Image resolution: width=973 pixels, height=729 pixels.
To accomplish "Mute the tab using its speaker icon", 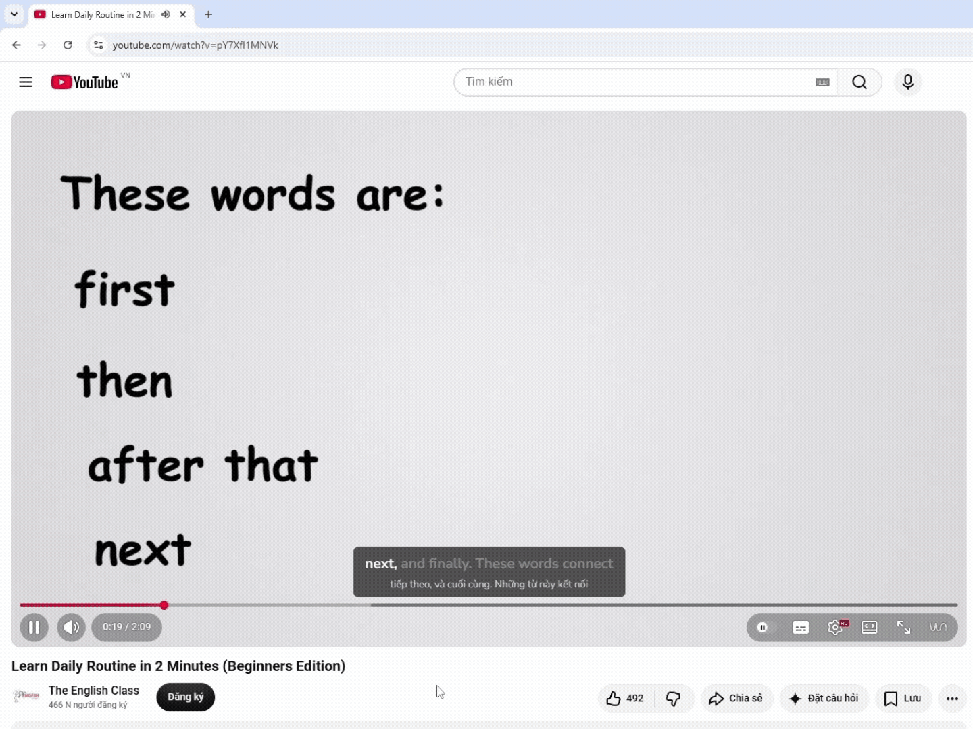I will (x=166, y=14).
